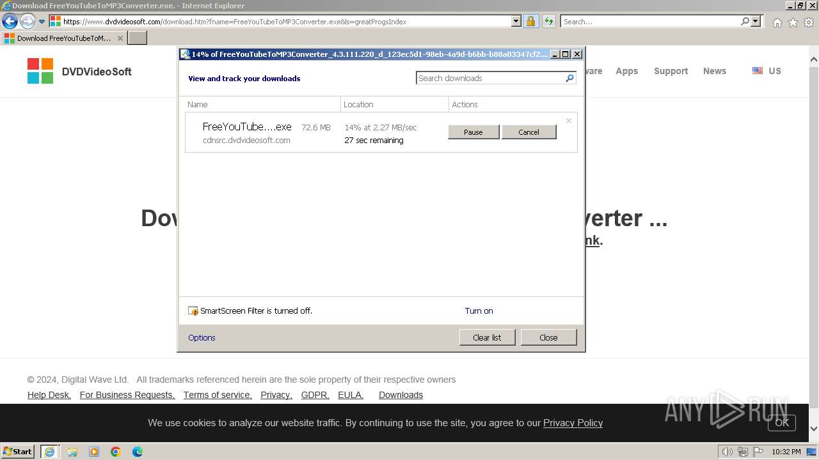
Task: Cancel the FreeYouTube exe download
Action: point(529,132)
